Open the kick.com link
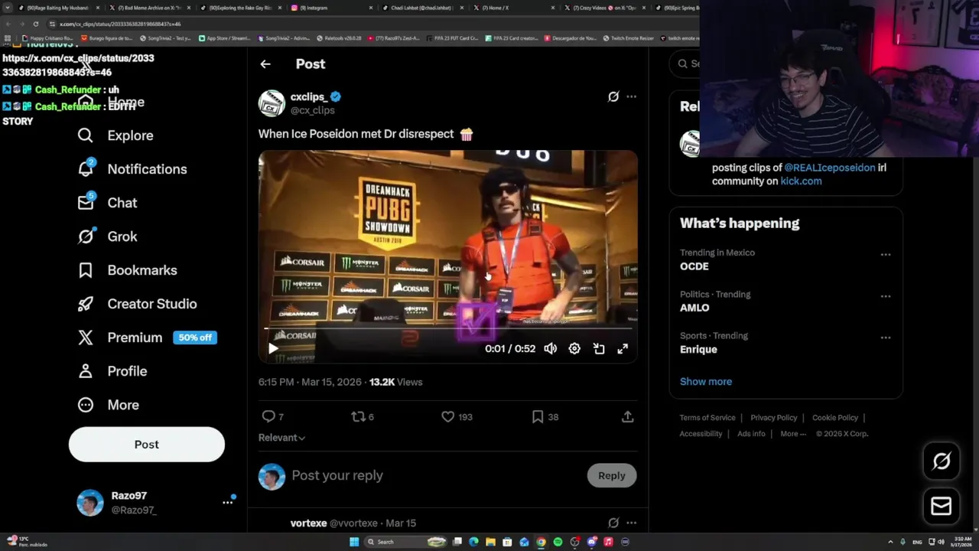This screenshot has height=551, width=979. pos(801,181)
